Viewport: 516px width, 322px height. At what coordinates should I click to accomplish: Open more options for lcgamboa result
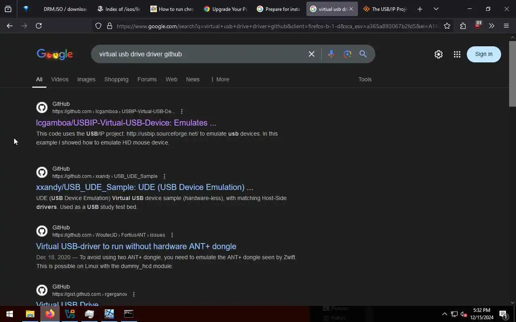181,111
